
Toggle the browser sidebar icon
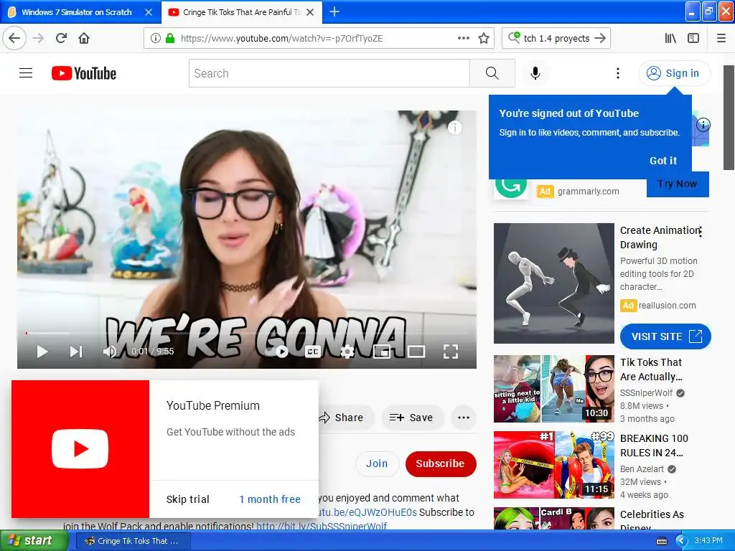(693, 38)
